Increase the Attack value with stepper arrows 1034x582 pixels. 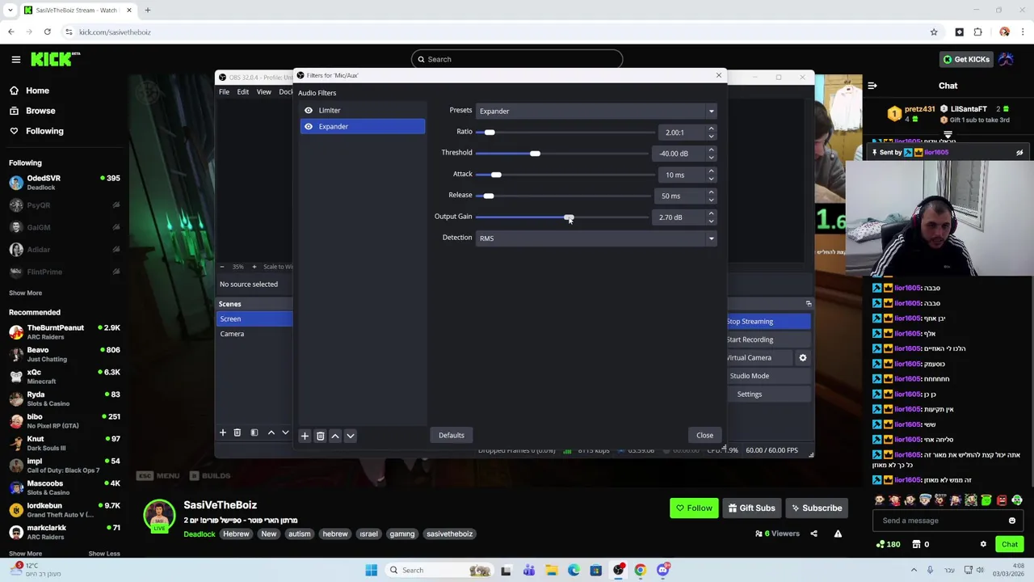tap(711, 171)
